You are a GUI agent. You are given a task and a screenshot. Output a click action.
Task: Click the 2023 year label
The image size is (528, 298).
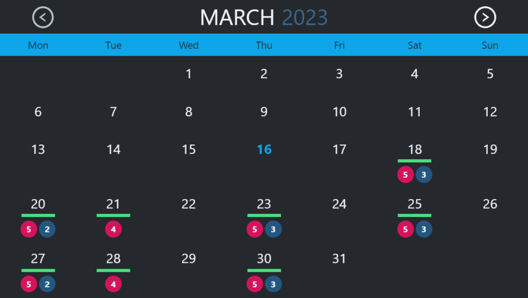(x=305, y=18)
